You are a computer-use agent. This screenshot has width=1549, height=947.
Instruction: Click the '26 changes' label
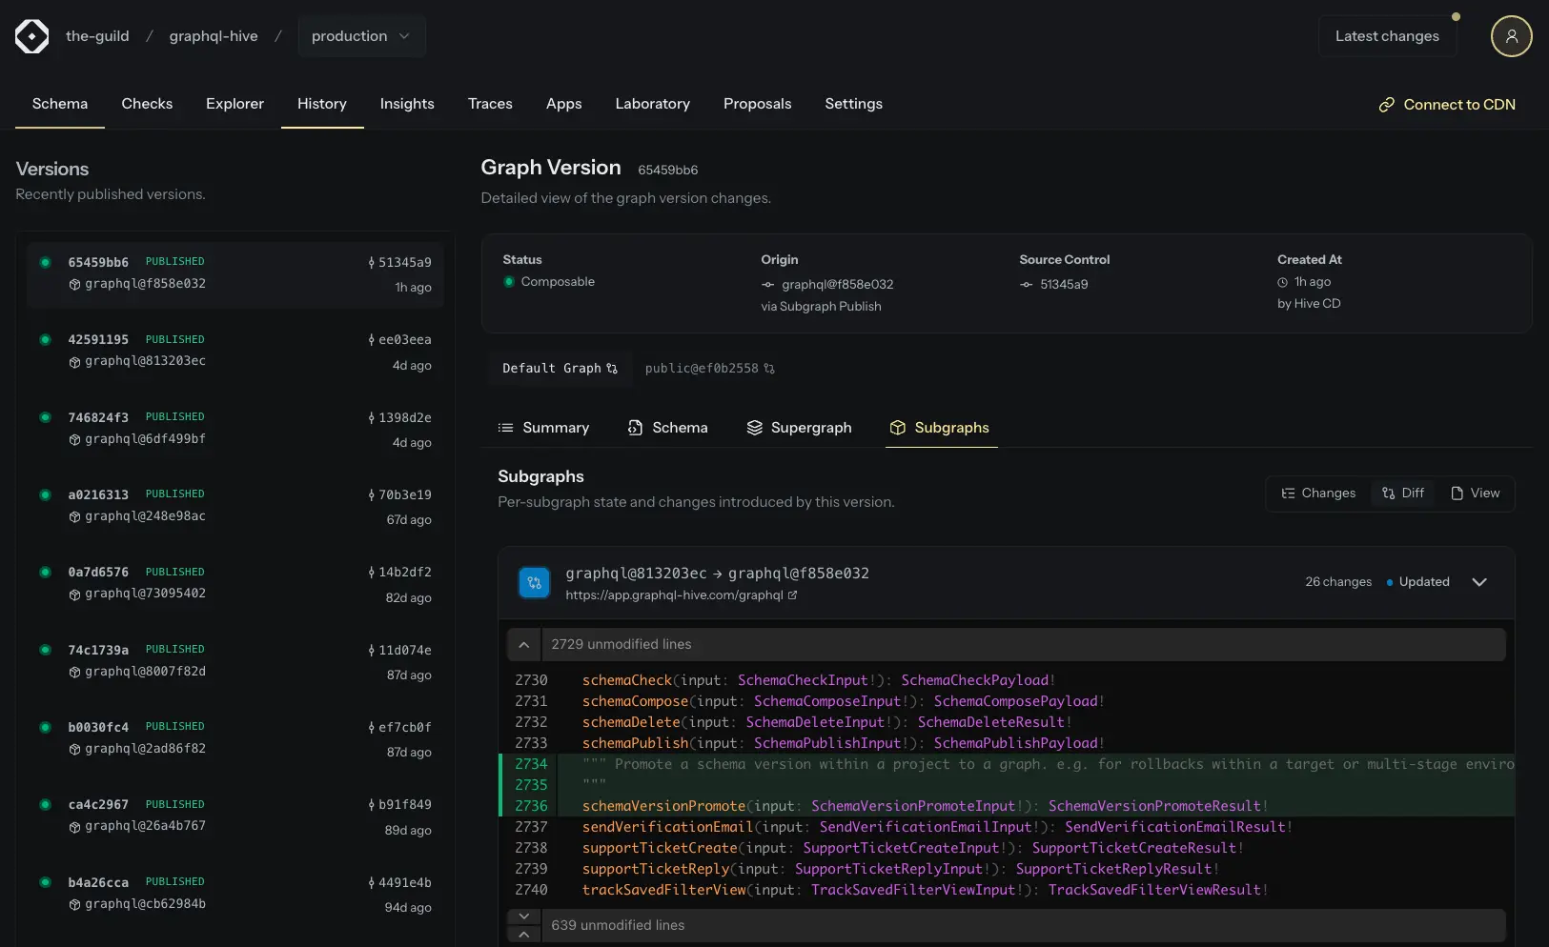point(1338,582)
